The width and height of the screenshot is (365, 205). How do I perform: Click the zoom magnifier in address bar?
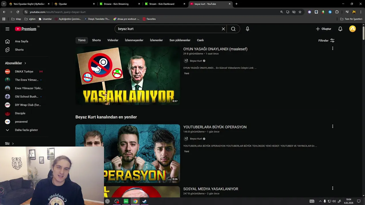click(282, 12)
